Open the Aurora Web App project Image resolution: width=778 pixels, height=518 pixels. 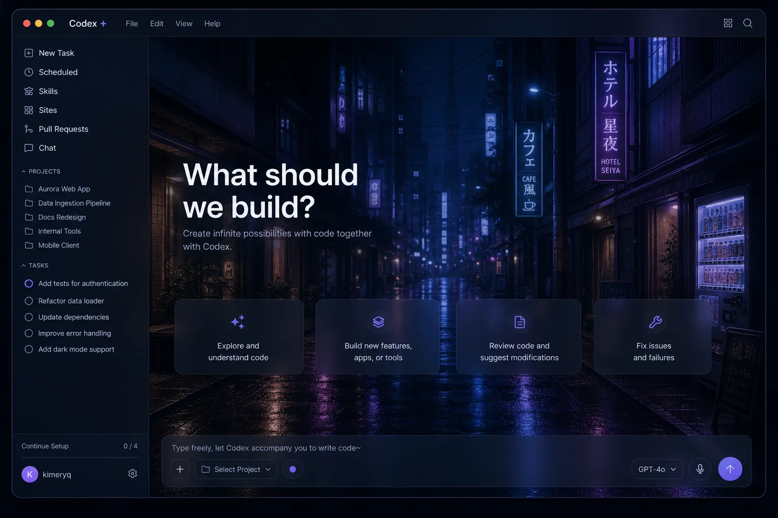[64, 189]
